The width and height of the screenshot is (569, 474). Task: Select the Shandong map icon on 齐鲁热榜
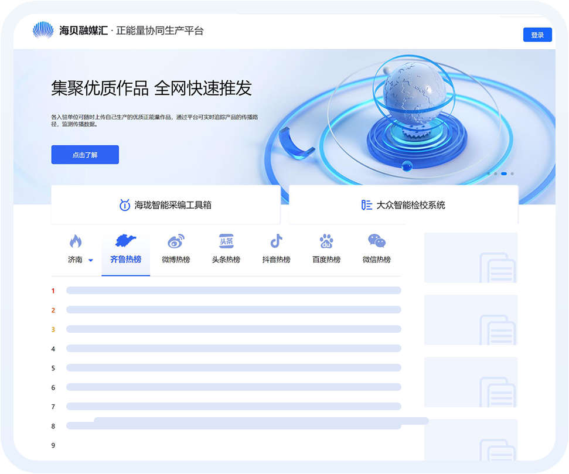click(125, 241)
